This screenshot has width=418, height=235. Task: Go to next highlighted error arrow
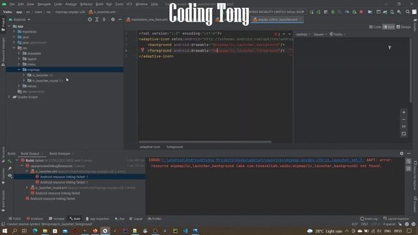(x=289, y=34)
